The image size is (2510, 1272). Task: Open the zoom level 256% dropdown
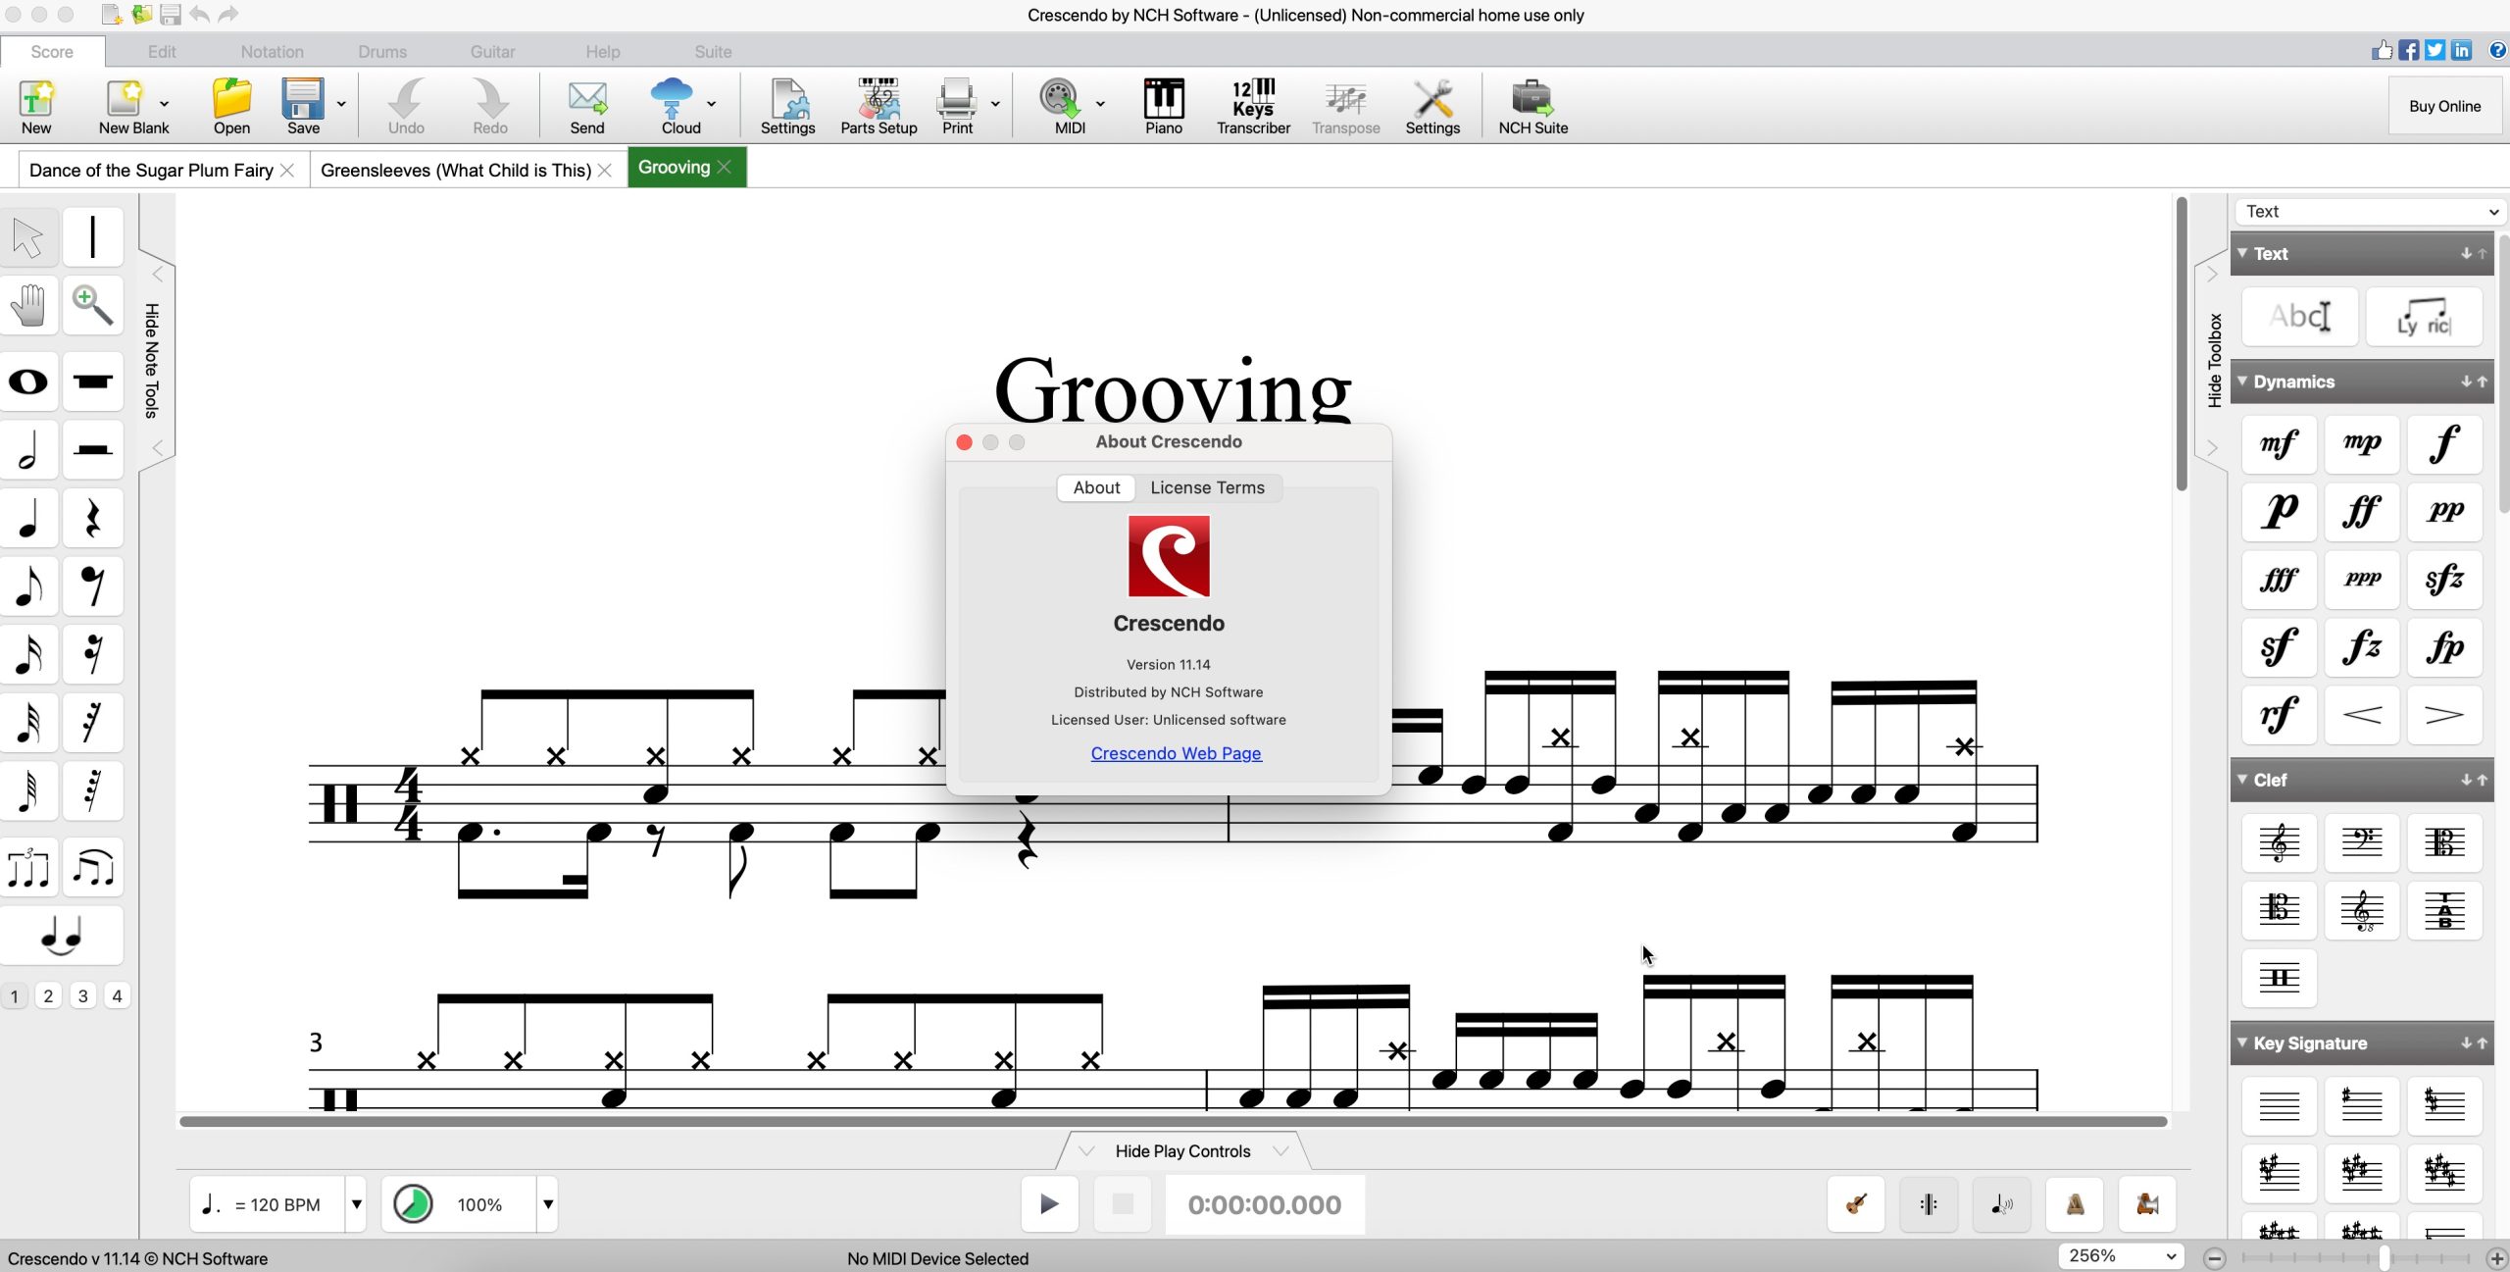coord(2122,1256)
